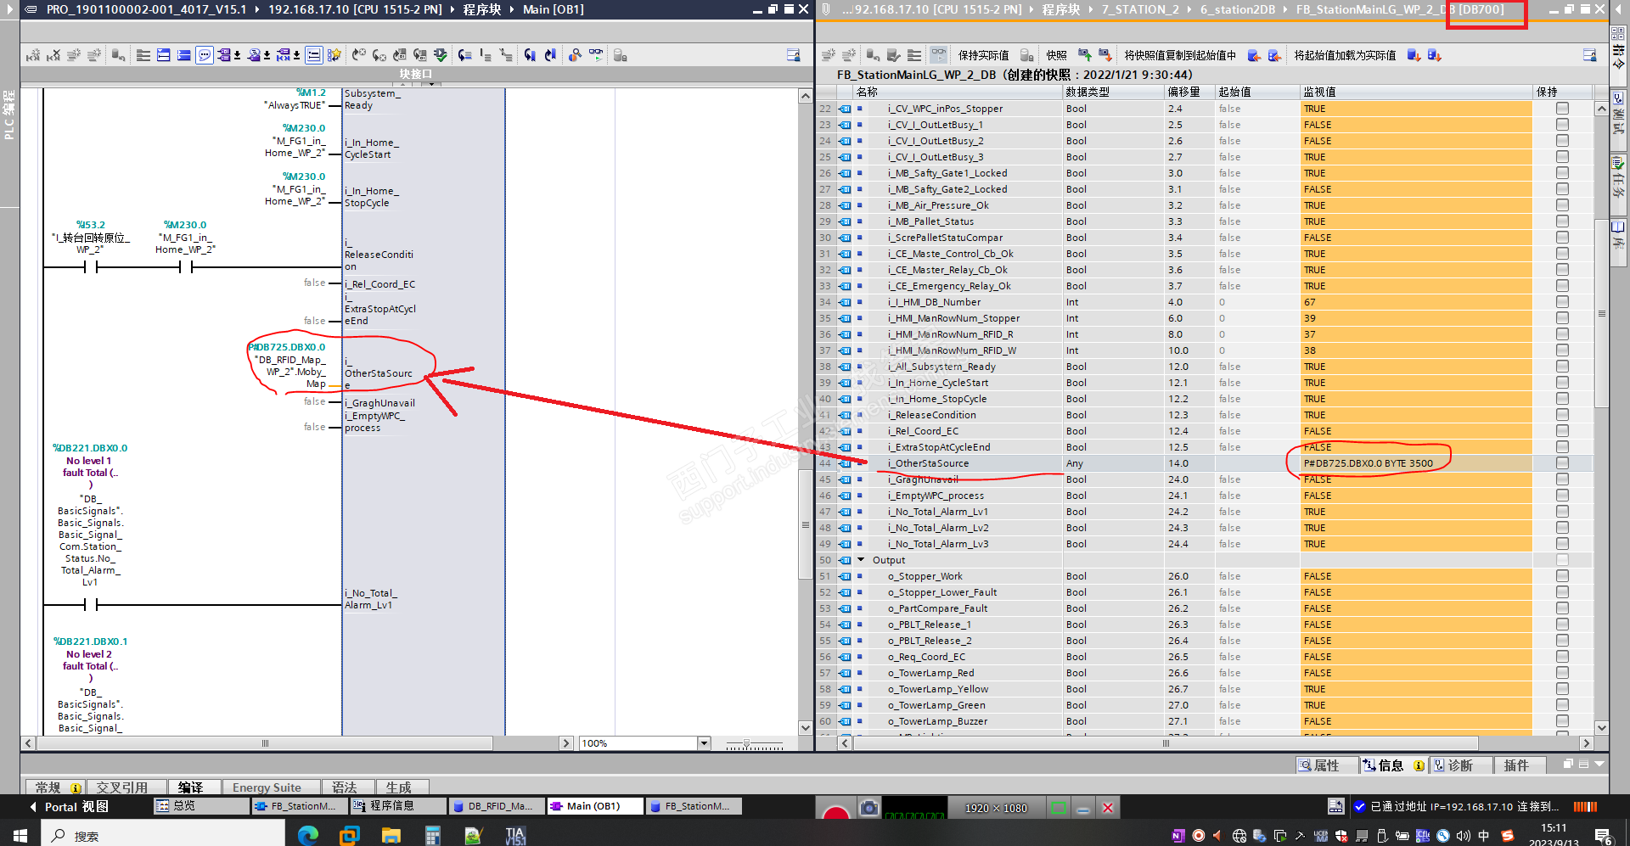Click the comment bubble icon in editor toolbar

205,55
